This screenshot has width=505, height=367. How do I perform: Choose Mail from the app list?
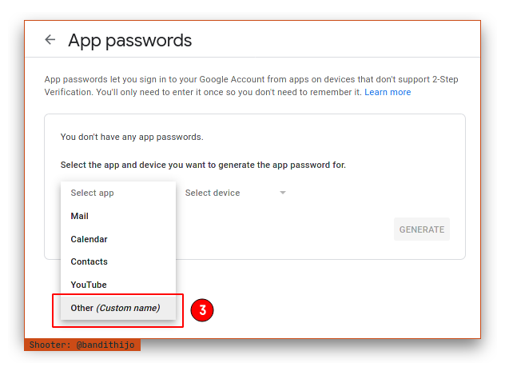80,216
